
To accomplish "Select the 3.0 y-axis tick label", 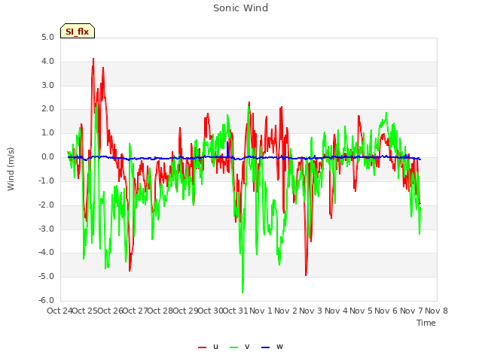I will click(47, 85).
